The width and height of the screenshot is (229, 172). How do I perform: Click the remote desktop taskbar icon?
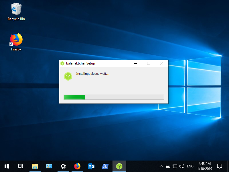pyautogui.click(x=49, y=166)
